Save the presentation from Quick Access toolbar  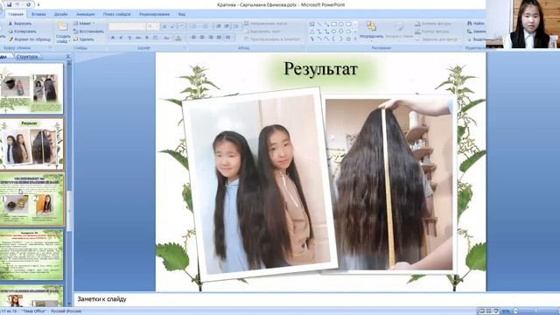10,4
